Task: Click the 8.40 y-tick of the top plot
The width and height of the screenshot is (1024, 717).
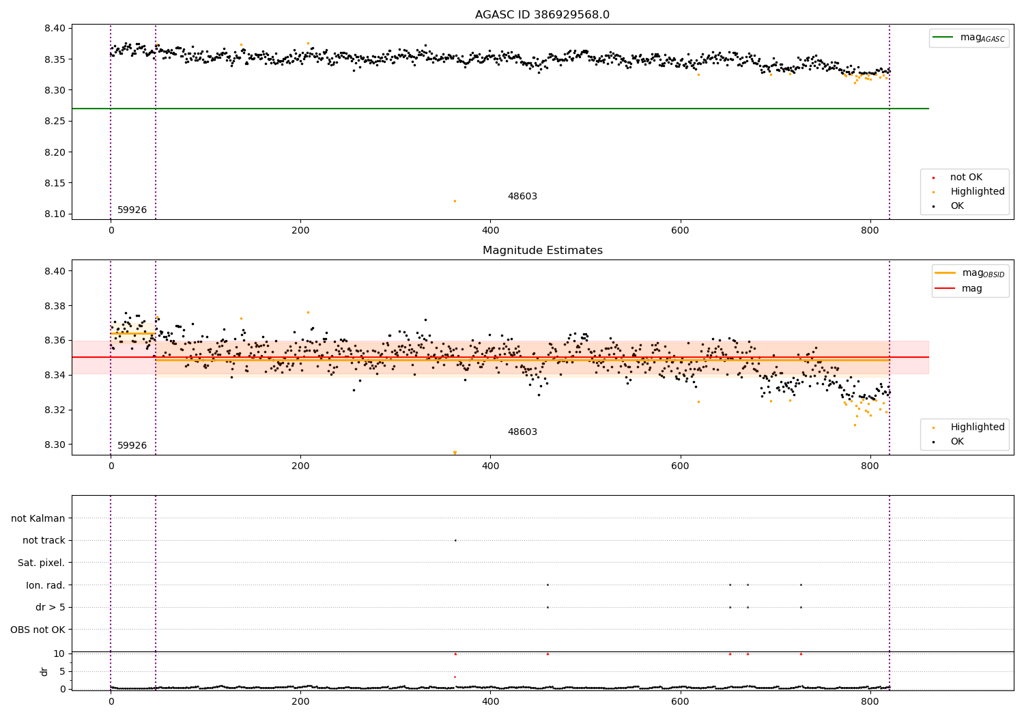Action: pyautogui.click(x=55, y=29)
